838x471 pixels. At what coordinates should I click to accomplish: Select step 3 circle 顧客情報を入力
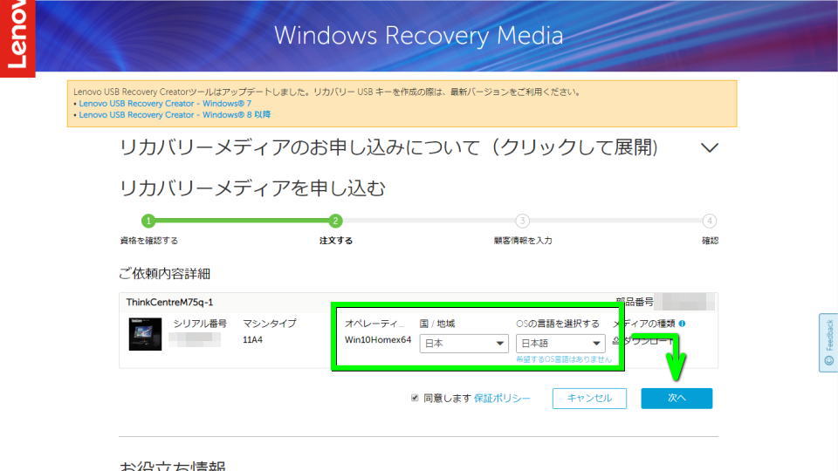coord(522,221)
